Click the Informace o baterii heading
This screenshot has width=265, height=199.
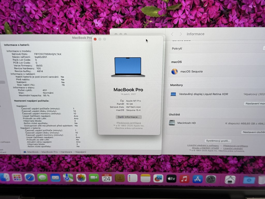(17, 45)
